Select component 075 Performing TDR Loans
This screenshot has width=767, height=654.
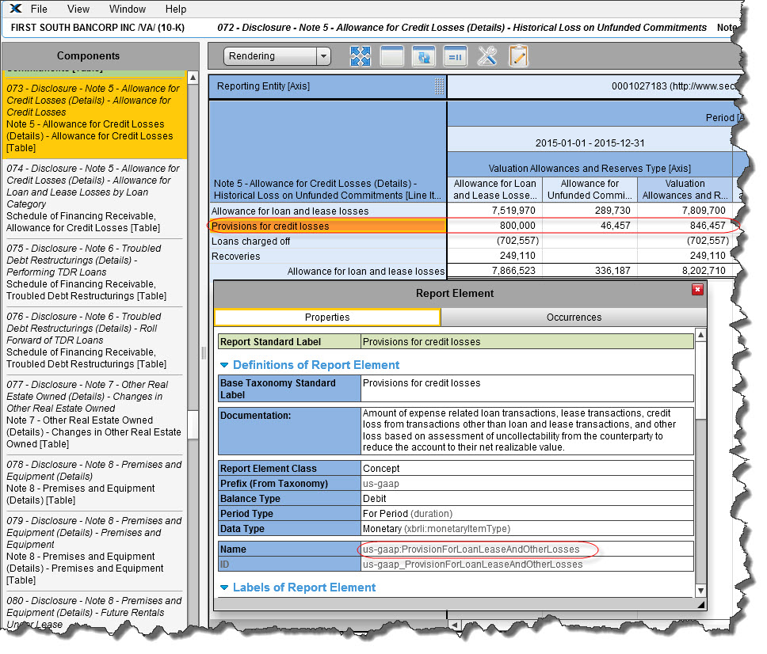(94, 272)
